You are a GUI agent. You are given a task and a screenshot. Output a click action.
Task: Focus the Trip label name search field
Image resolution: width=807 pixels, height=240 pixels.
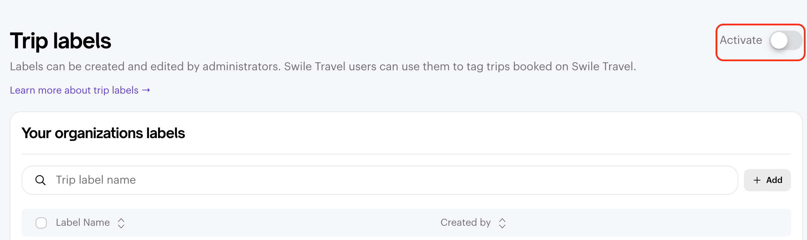point(380,180)
